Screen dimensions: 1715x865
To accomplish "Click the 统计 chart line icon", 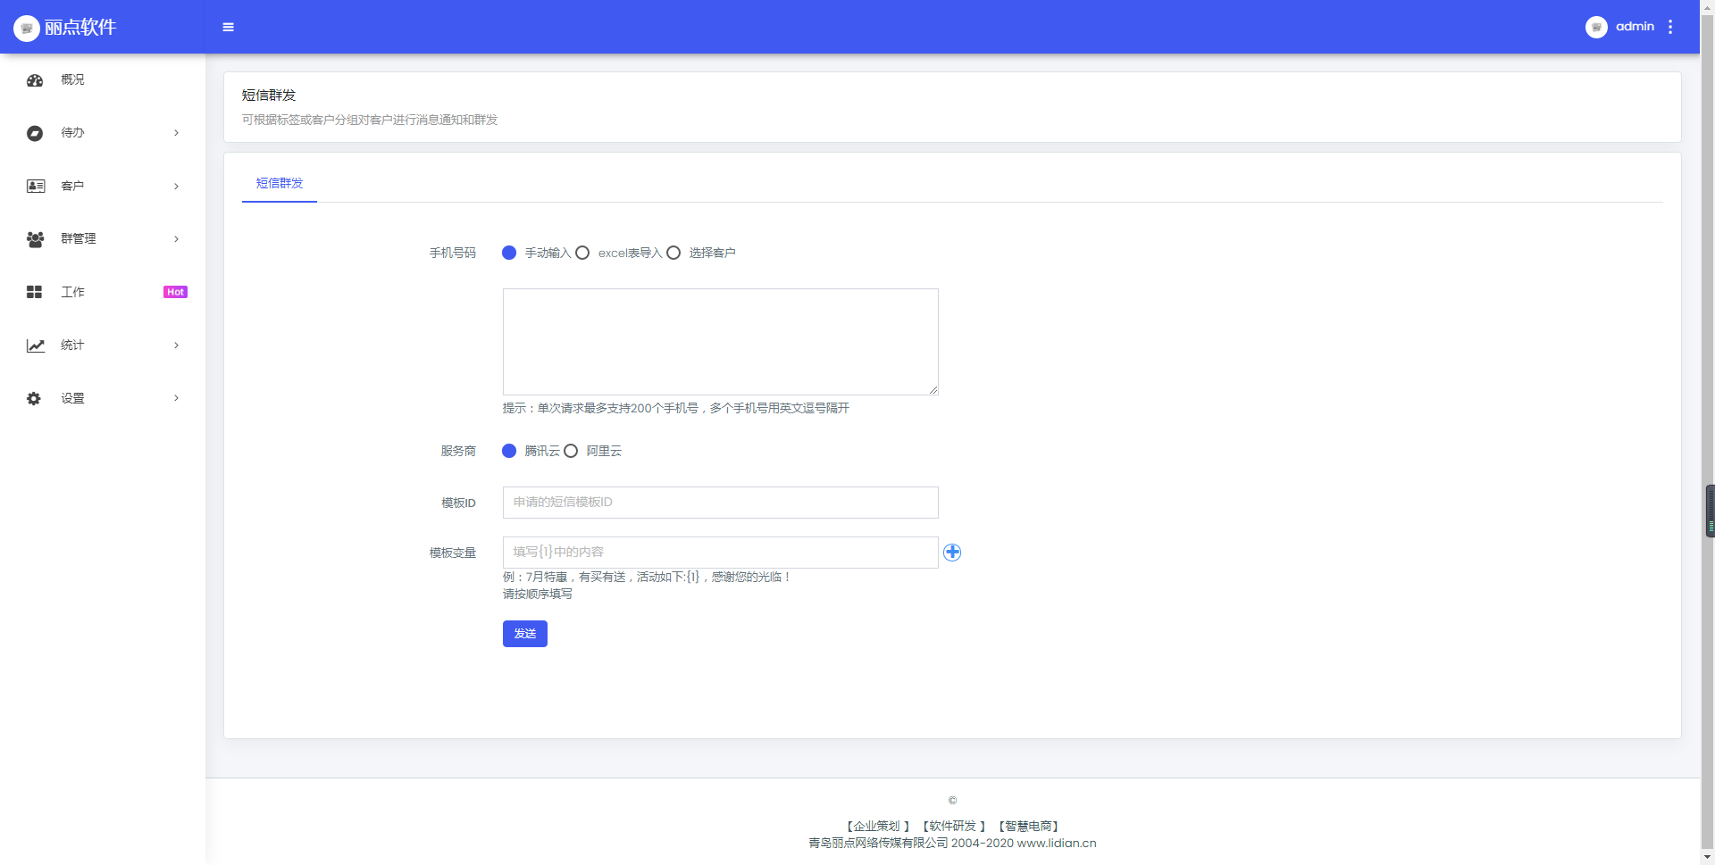I will [36, 345].
